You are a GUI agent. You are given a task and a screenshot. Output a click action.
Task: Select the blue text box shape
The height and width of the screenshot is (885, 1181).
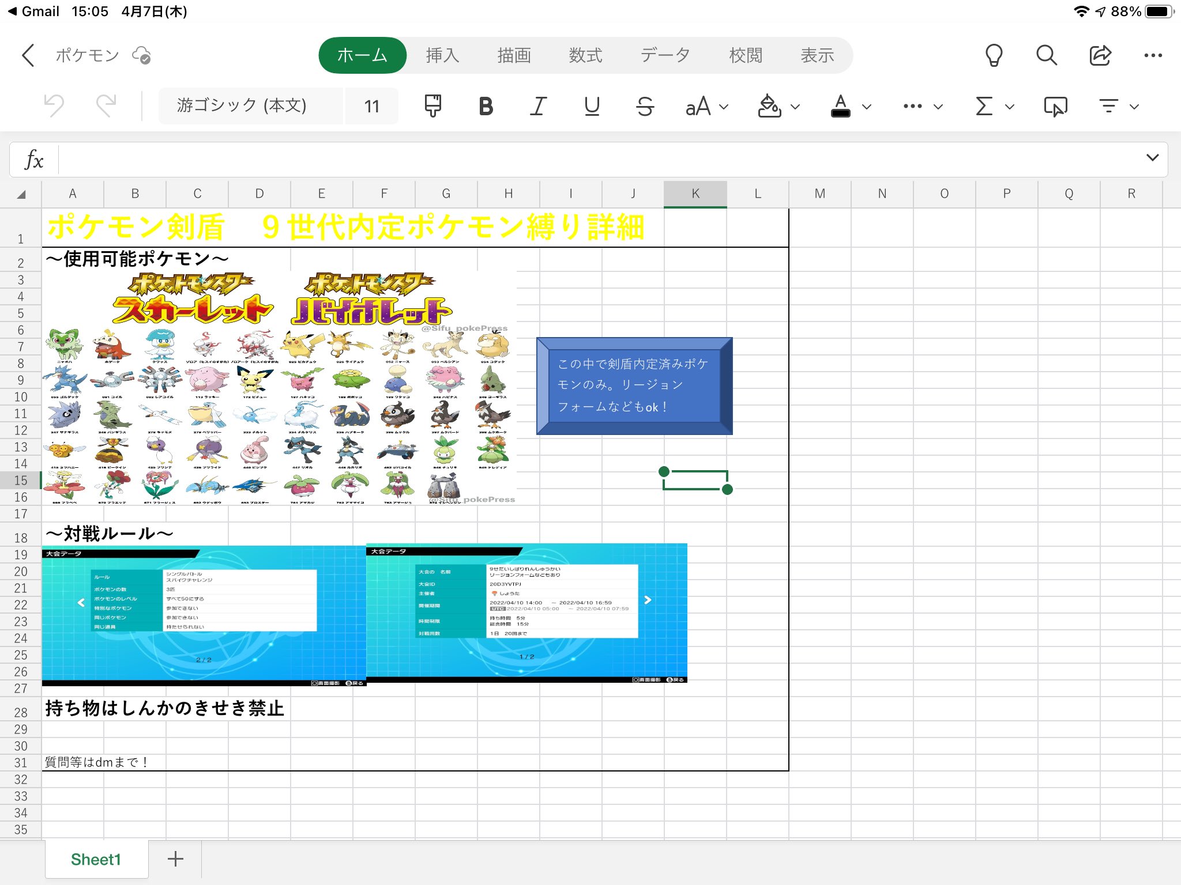click(634, 385)
